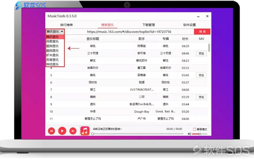254x159 pixels.
Task: Choose 腾讯音乐 highlighted option in the list
Action: pyautogui.click(x=55, y=37)
